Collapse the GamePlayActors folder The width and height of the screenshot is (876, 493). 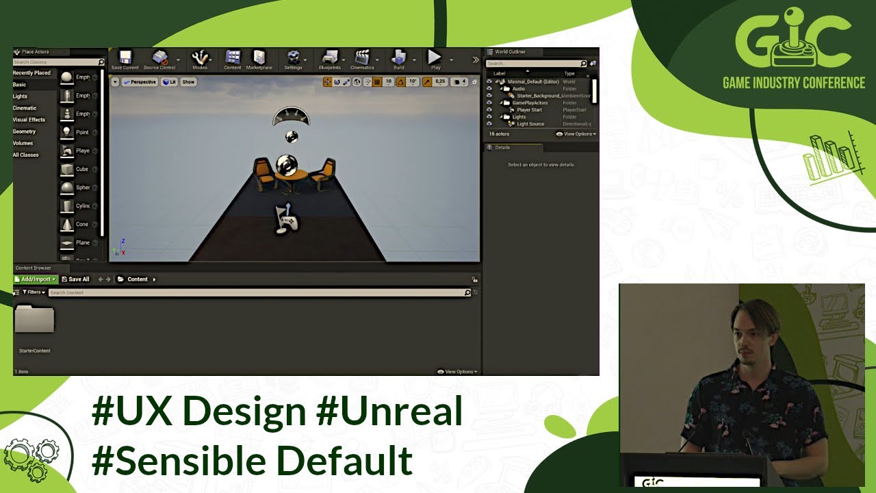pyautogui.click(x=501, y=103)
